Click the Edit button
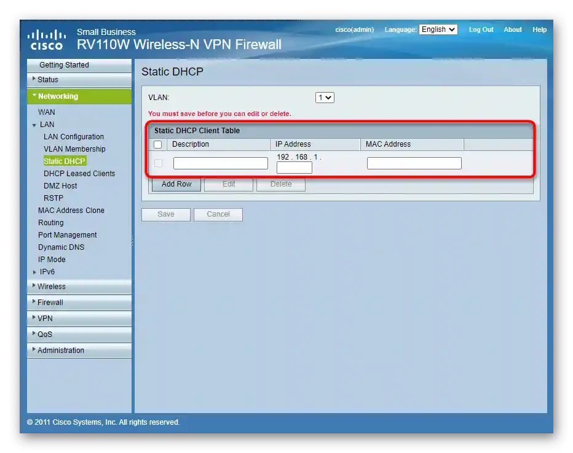573x453 pixels. (229, 185)
